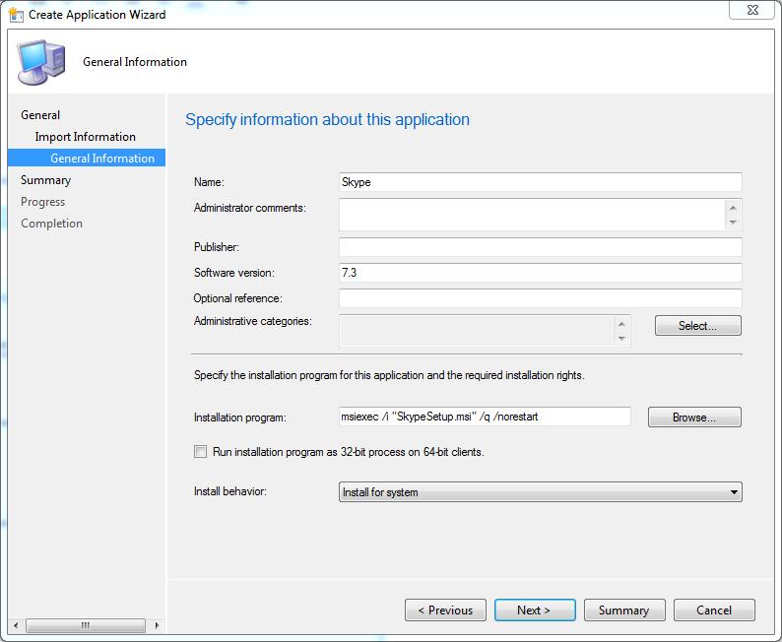Viewport: 782px width, 642px height.
Task: Click down arrow in Administrative categories scrollbar
Action: coord(621,339)
